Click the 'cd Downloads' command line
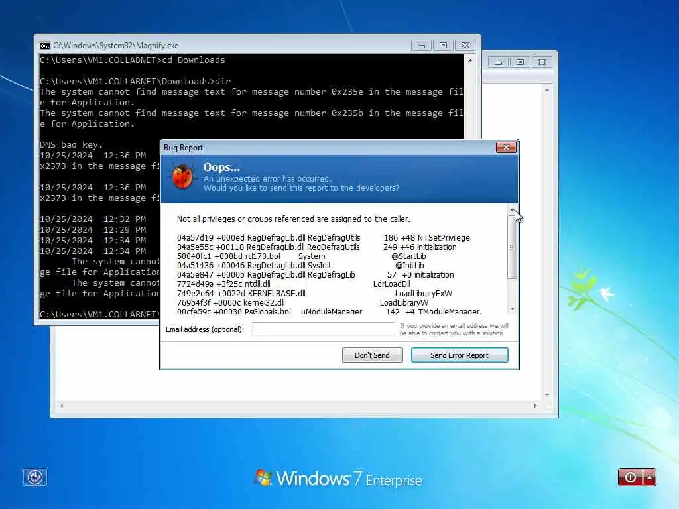This screenshot has height=509, width=679. (133, 60)
